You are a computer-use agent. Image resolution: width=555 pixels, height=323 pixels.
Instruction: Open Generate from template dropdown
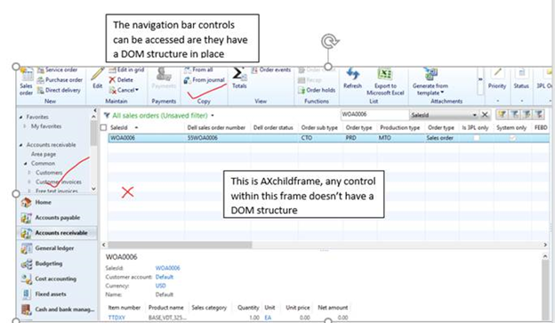tap(430, 82)
